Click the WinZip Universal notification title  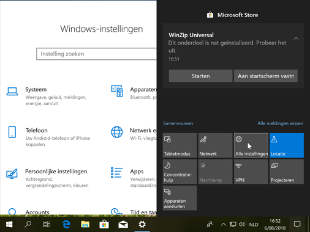(x=191, y=35)
